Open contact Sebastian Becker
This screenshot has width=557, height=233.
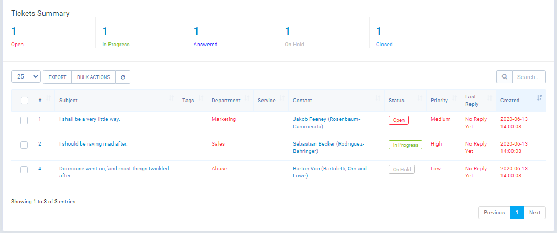click(328, 148)
